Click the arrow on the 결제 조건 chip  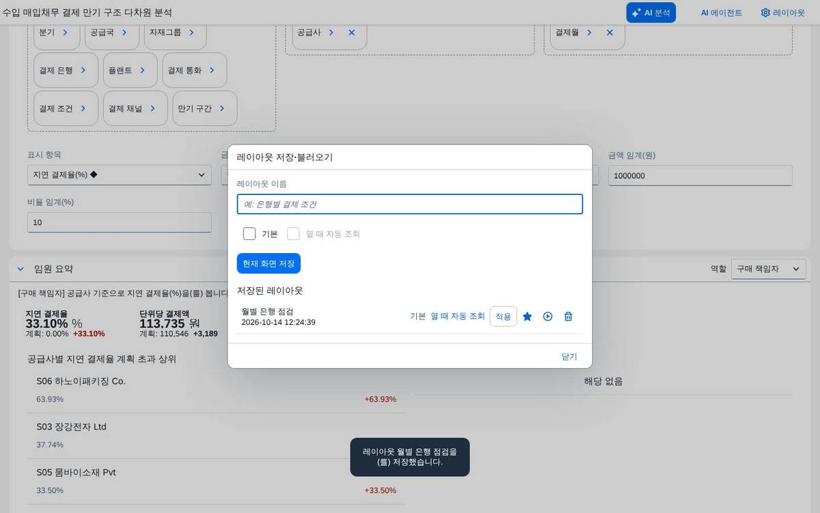coord(83,108)
